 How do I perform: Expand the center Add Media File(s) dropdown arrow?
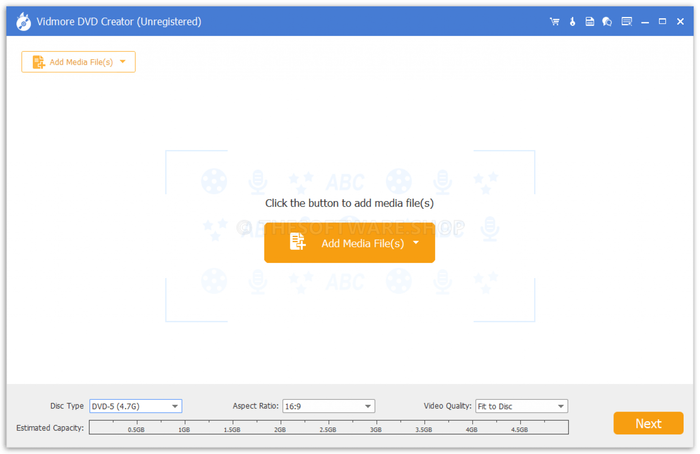(416, 242)
